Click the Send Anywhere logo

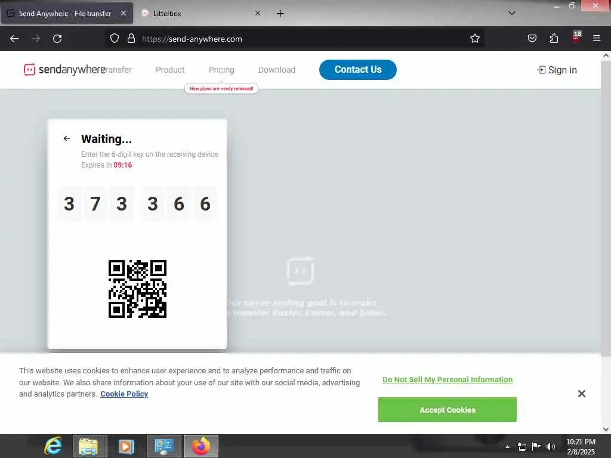click(x=64, y=70)
